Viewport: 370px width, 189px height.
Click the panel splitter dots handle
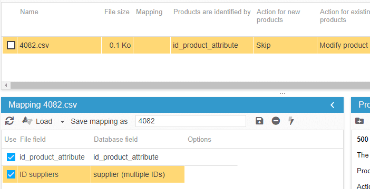[283, 93]
